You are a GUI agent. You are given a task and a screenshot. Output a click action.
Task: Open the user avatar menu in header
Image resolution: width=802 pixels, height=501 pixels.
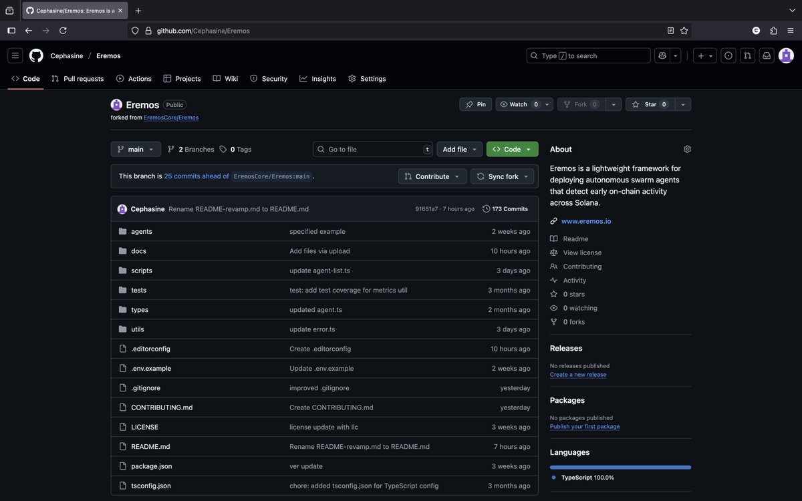point(786,56)
